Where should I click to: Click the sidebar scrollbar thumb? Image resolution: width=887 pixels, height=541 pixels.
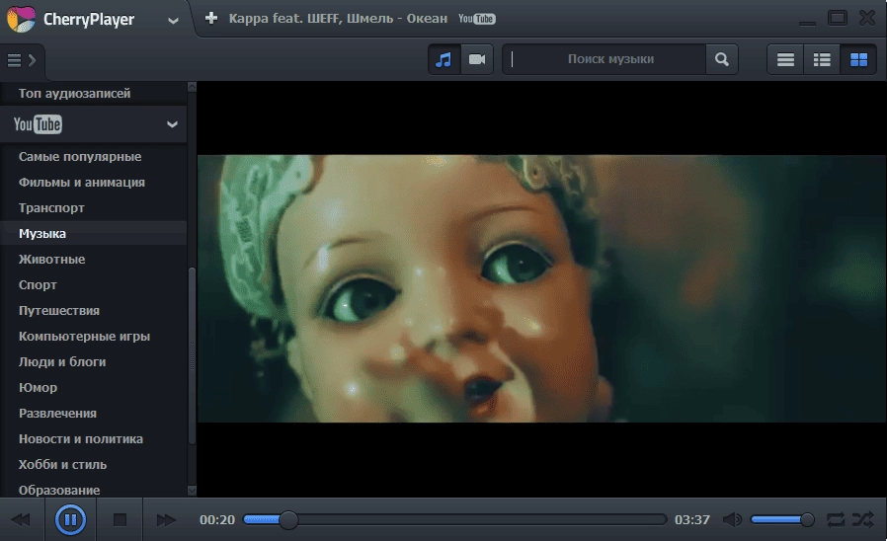[192, 355]
